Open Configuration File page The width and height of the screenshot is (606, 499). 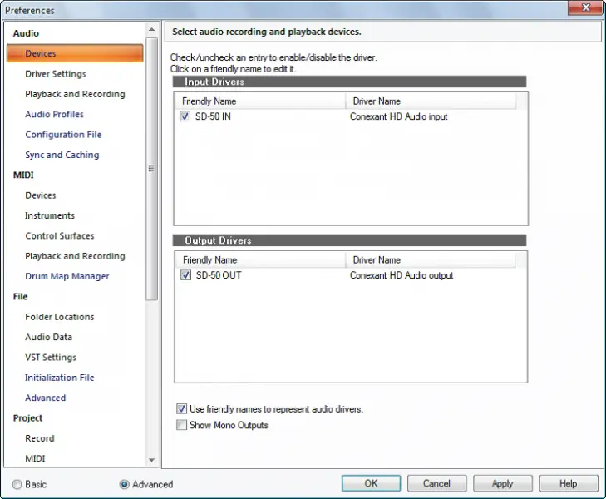click(x=63, y=135)
